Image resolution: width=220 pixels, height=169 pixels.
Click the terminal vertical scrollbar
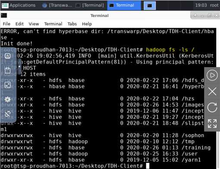pyautogui.click(x=218, y=150)
